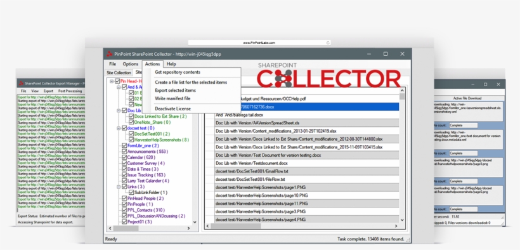Uncheck Docs Linked to Ext Share

[131, 117]
